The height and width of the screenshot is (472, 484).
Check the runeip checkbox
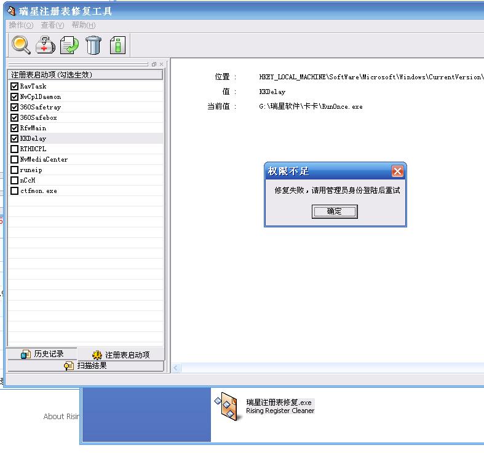click(14, 170)
